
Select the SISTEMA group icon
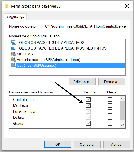[13, 54]
